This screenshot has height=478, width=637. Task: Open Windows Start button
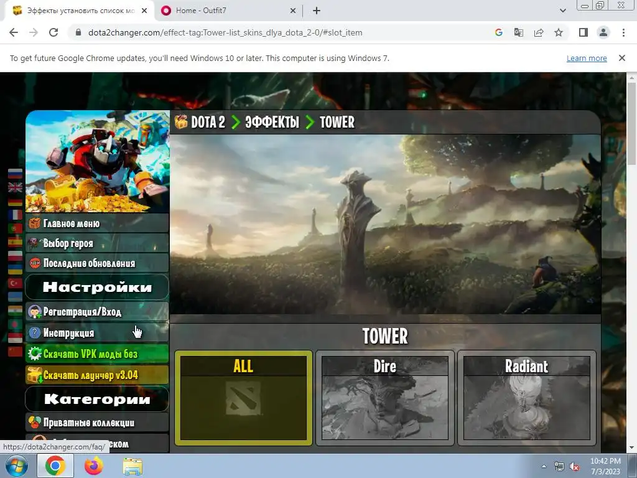click(x=17, y=466)
